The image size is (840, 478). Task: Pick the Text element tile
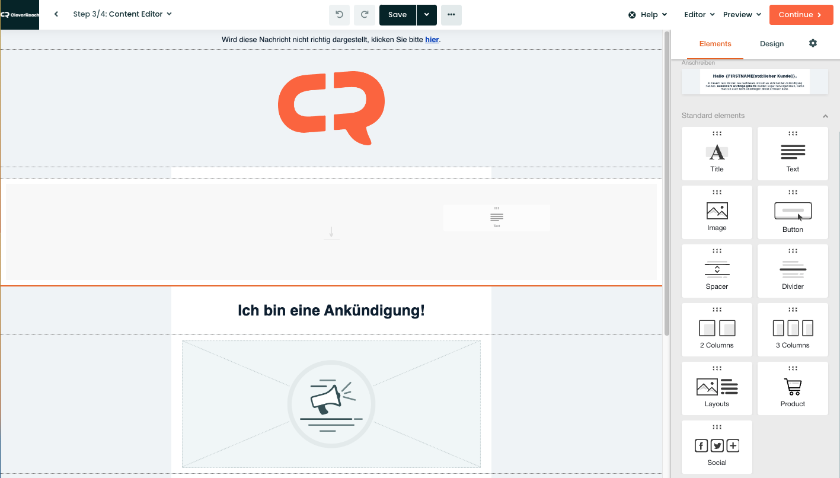pyautogui.click(x=793, y=154)
